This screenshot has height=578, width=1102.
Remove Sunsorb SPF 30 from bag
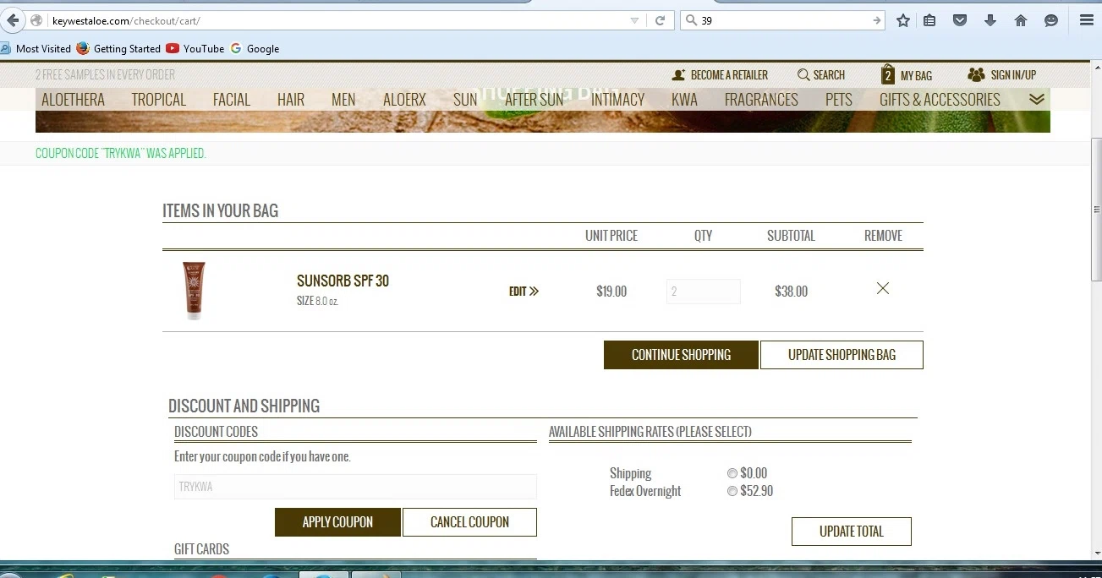[x=883, y=289]
